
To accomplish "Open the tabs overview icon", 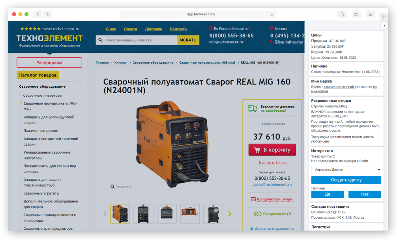I will coord(356,14).
